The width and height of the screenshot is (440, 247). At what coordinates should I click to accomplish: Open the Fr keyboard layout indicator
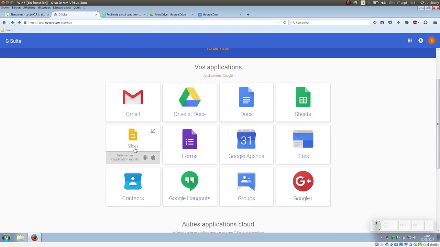point(363,3)
